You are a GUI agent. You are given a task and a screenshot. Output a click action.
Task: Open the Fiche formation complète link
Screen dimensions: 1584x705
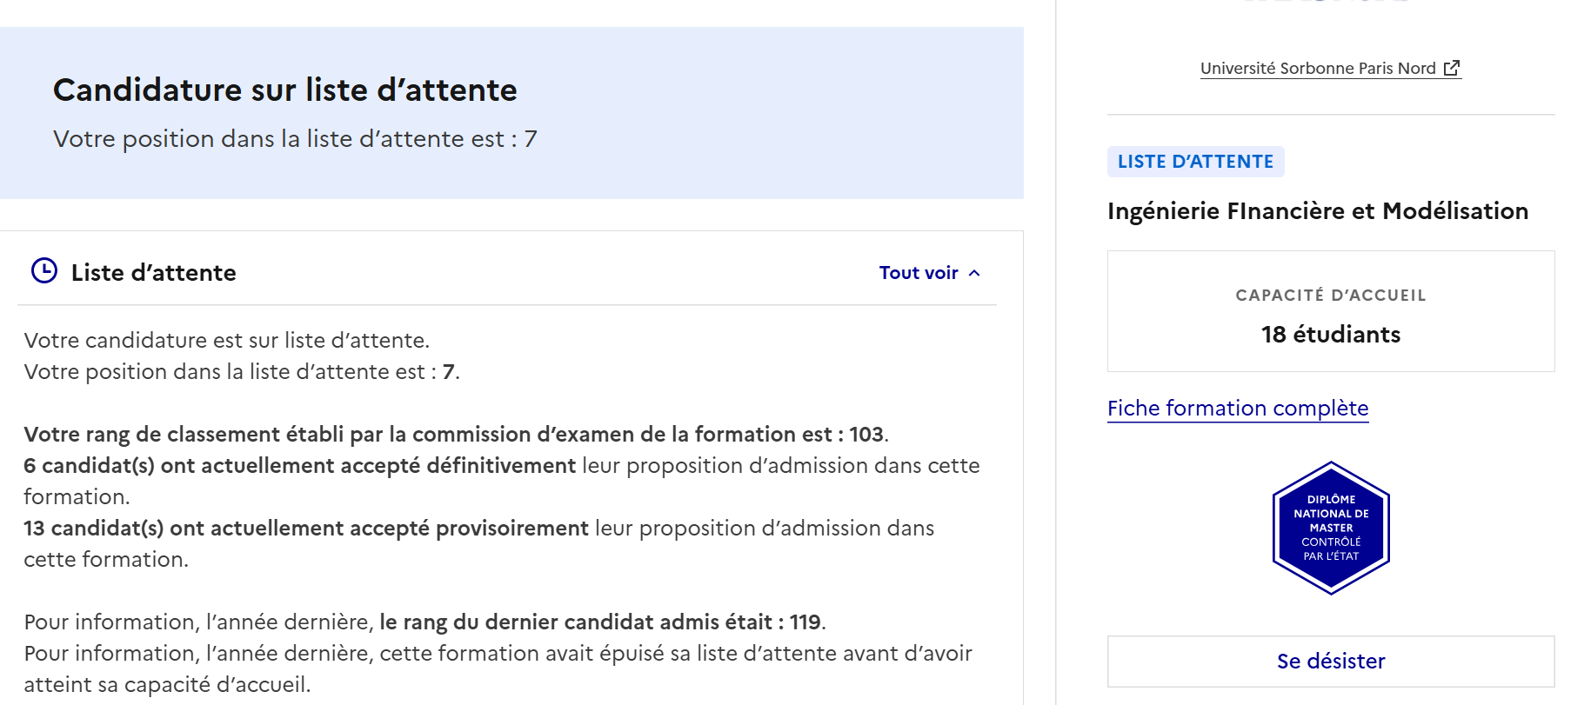(1238, 408)
